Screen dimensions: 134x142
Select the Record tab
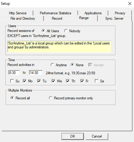coord(57,18)
